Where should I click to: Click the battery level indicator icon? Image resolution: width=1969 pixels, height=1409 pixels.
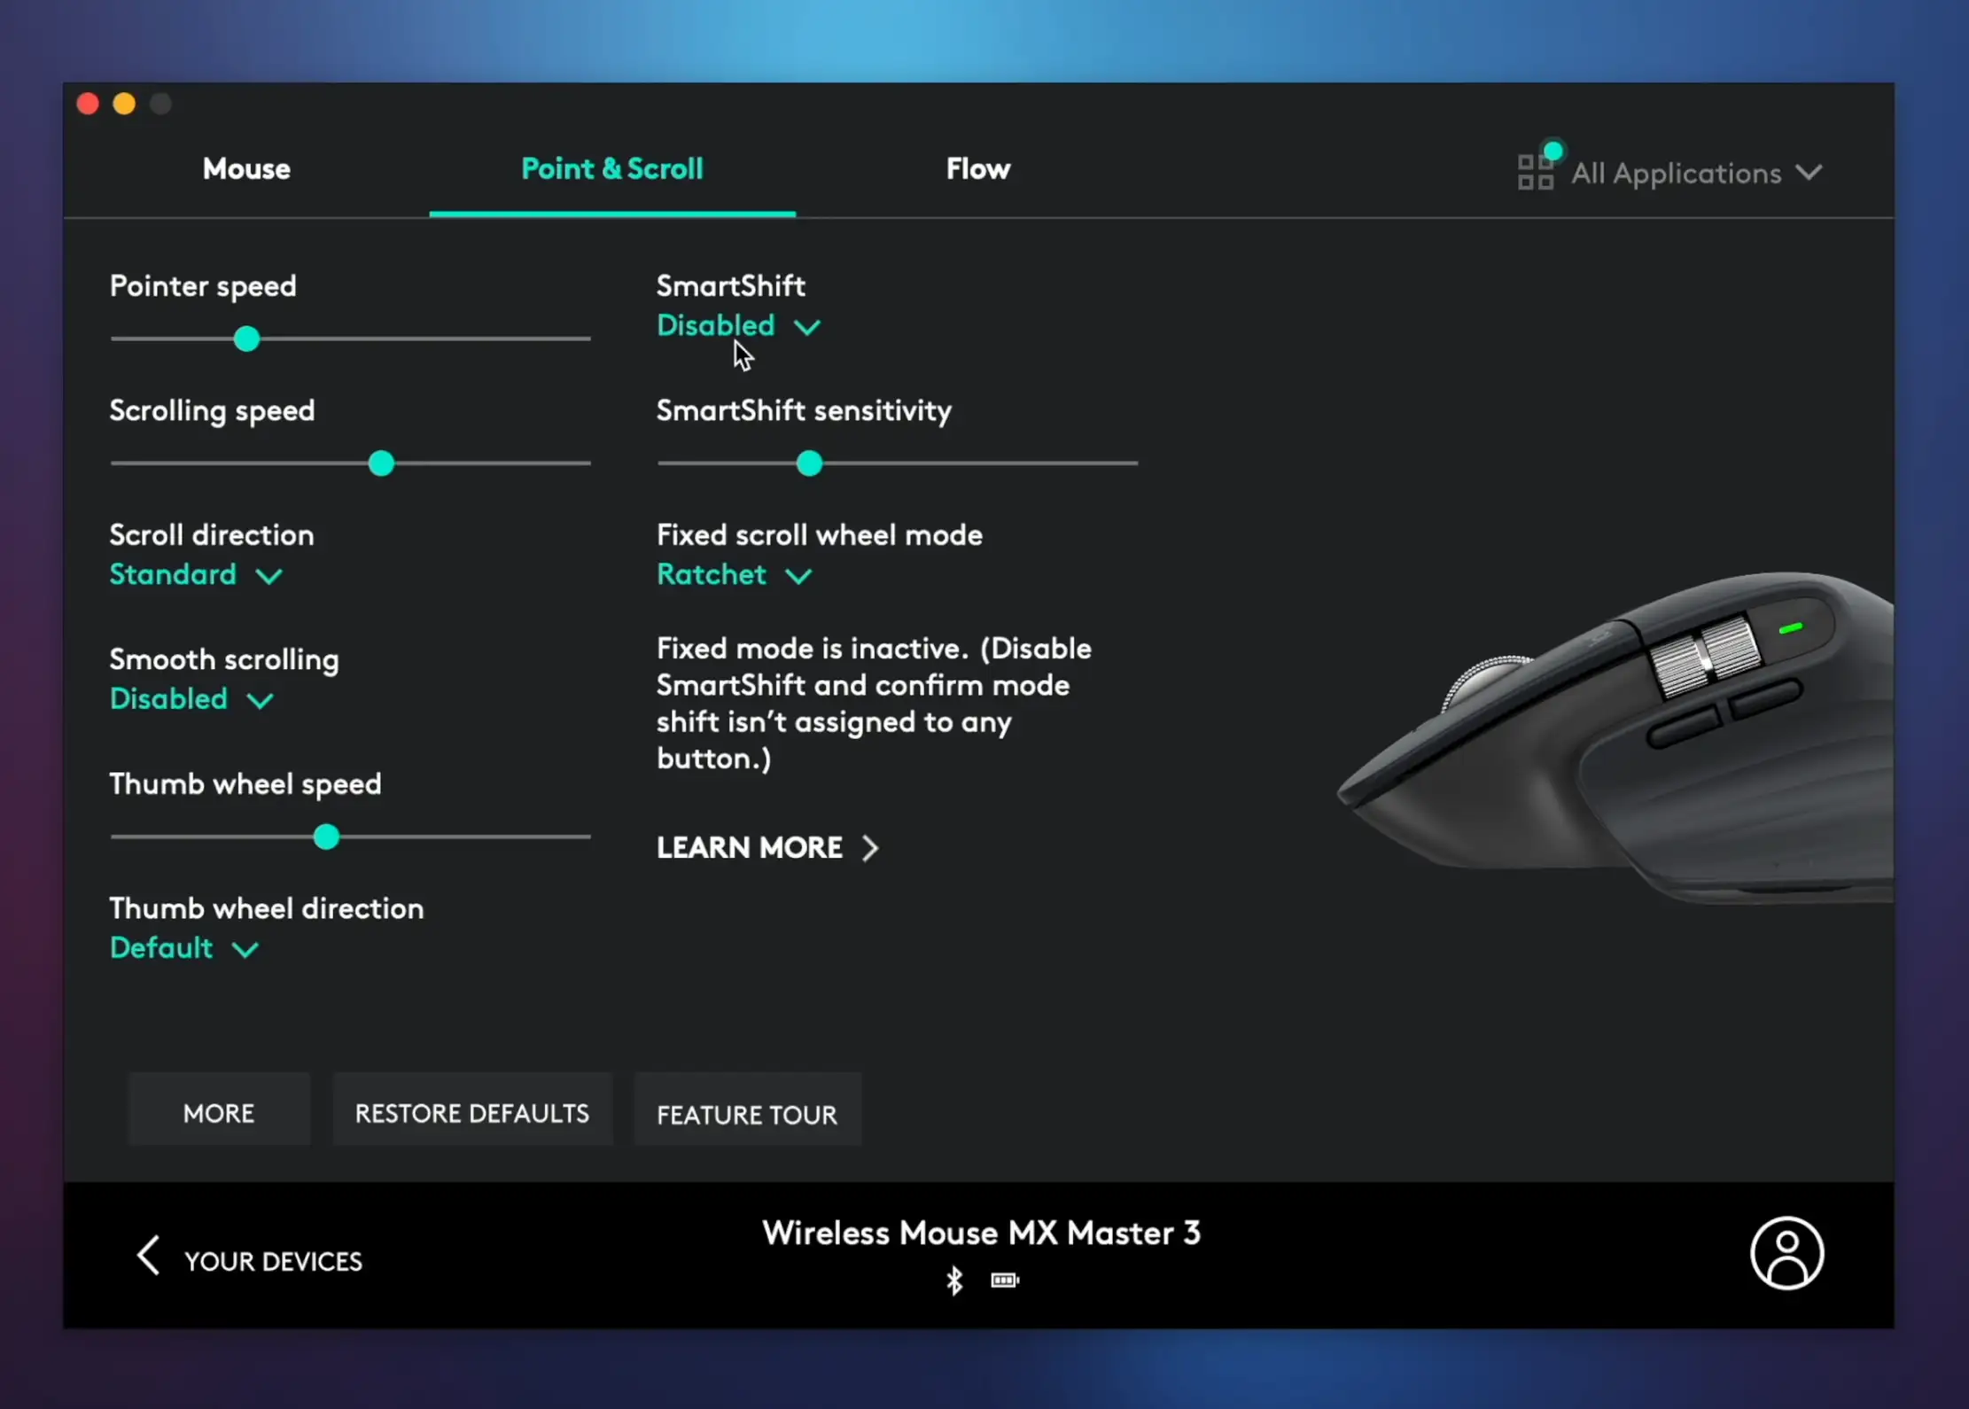click(1005, 1281)
